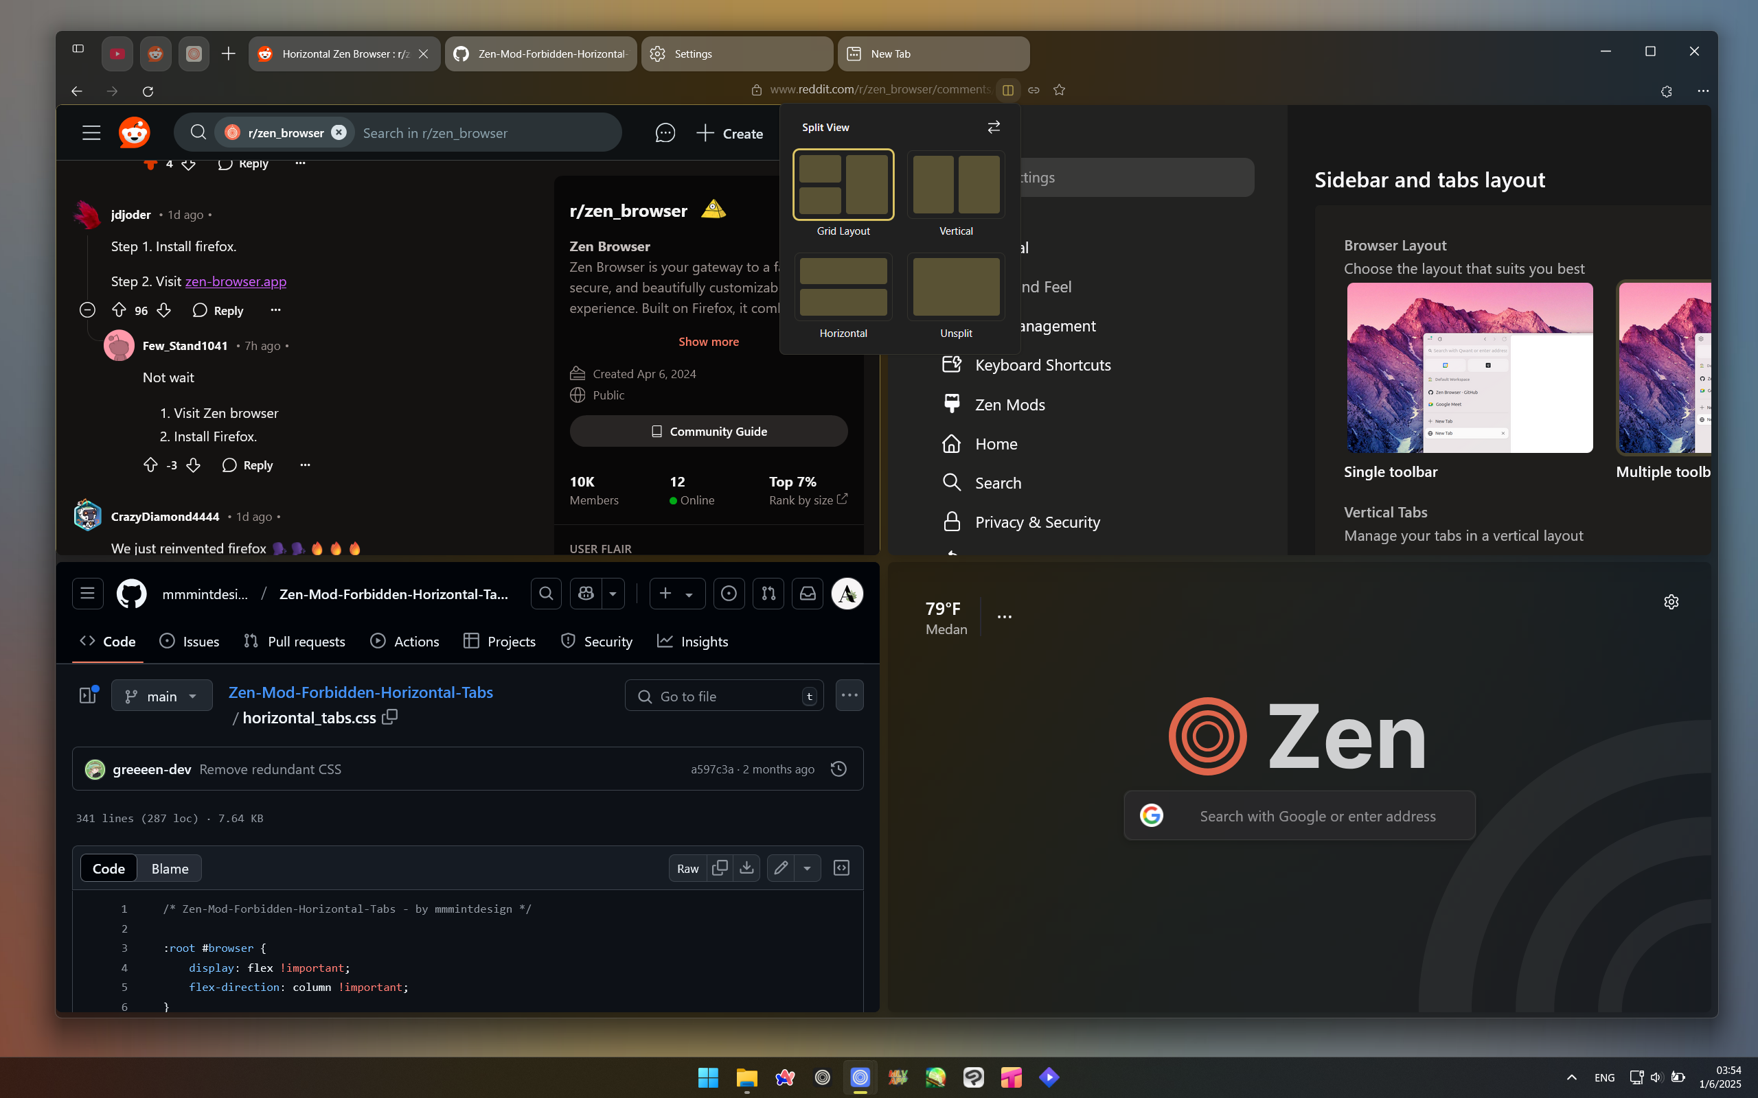Click Show more in the subreddit description
The height and width of the screenshot is (1098, 1758).
pyautogui.click(x=708, y=341)
